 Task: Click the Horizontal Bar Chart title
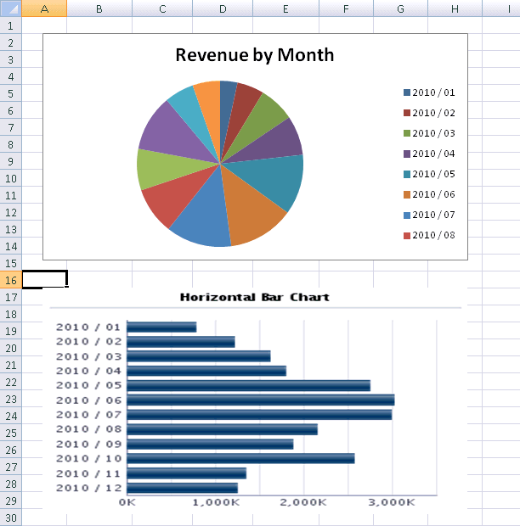(255, 297)
